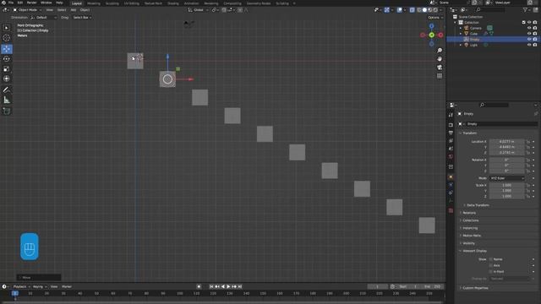Expand the Camera item in outliner
Screen dimensions: 541x304
point(461,28)
